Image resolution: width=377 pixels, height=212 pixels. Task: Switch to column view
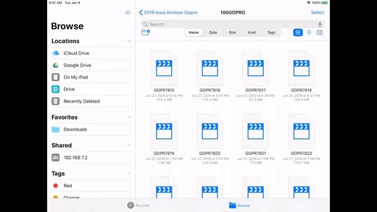tap(319, 32)
